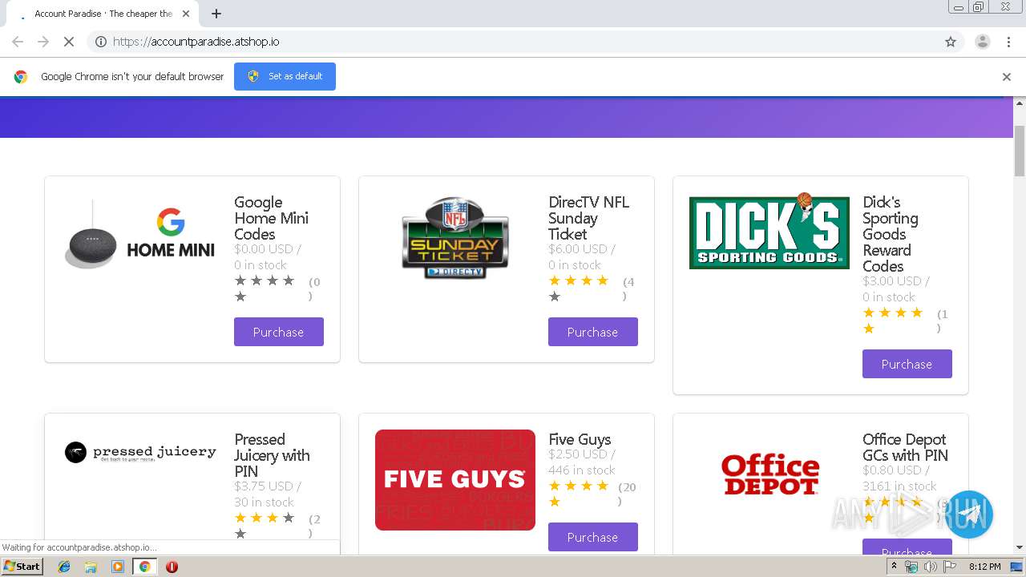Image resolution: width=1026 pixels, height=577 pixels.
Task: Click the Dick's Sporting Goods logo
Action: (769, 231)
